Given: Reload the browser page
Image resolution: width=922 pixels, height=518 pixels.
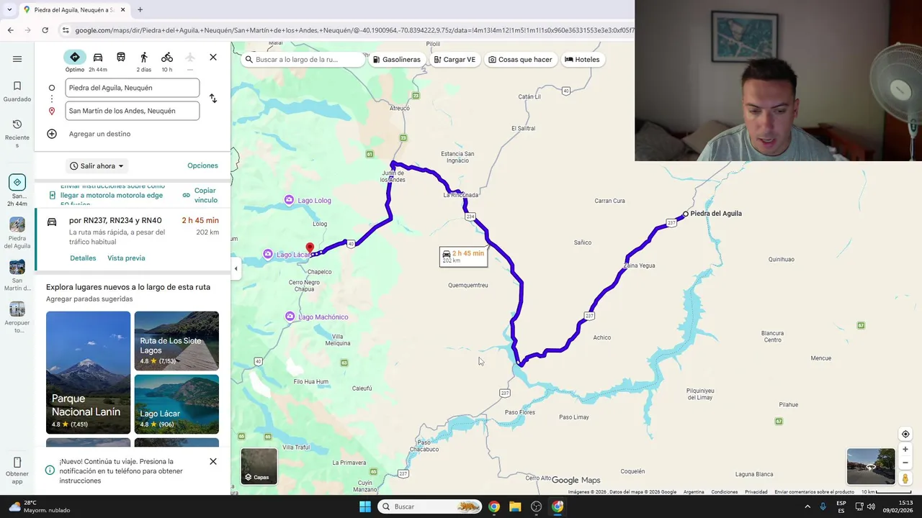Looking at the screenshot, I should coord(45,30).
